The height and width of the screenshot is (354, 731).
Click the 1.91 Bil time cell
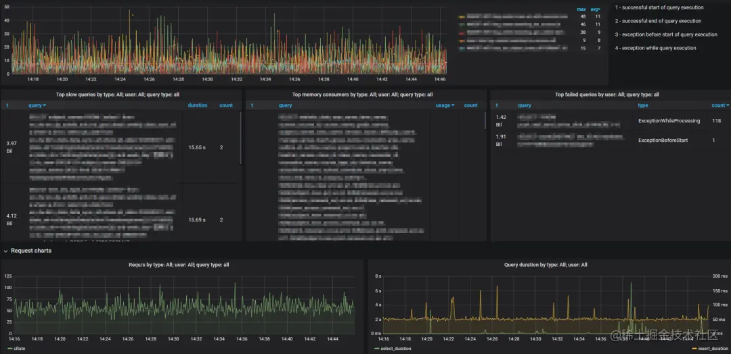(501, 140)
